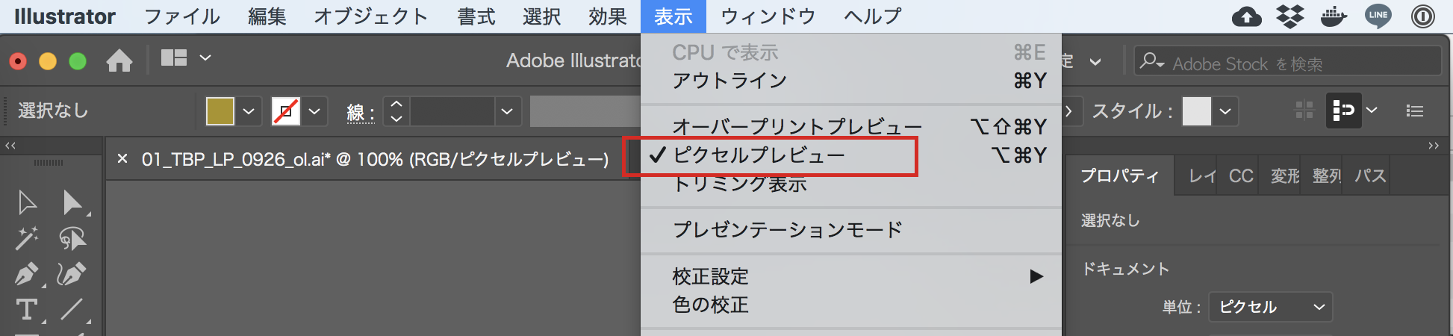Image resolution: width=1453 pixels, height=336 pixels.
Task: Click the 線 stroke label link
Action: click(x=361, y=113)
